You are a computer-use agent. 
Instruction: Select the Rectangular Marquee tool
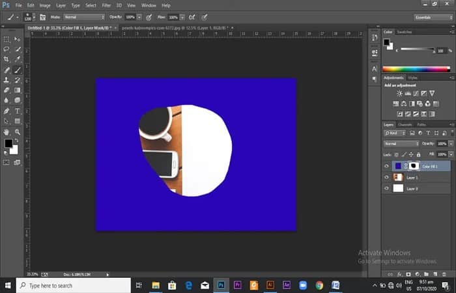[x=7, y=39]
